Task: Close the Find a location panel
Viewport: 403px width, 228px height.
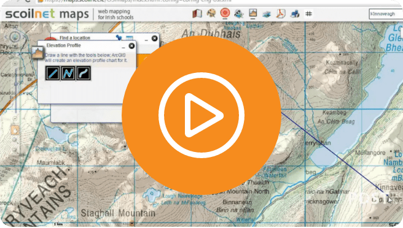Action: pyautogui.click(x=154, y=38)
